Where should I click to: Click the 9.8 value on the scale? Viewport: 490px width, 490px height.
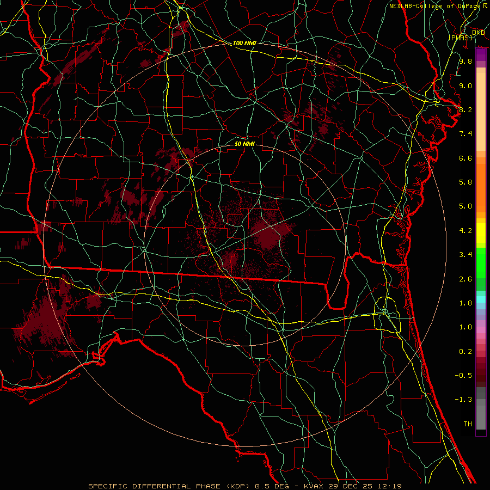click(x=465, y=61)
